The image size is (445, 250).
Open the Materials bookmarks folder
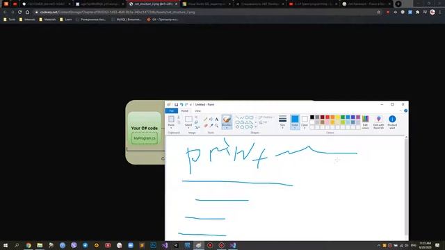[x=48, y=19]
